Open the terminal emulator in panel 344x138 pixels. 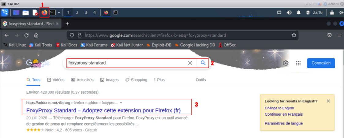[x=53, y=13]
